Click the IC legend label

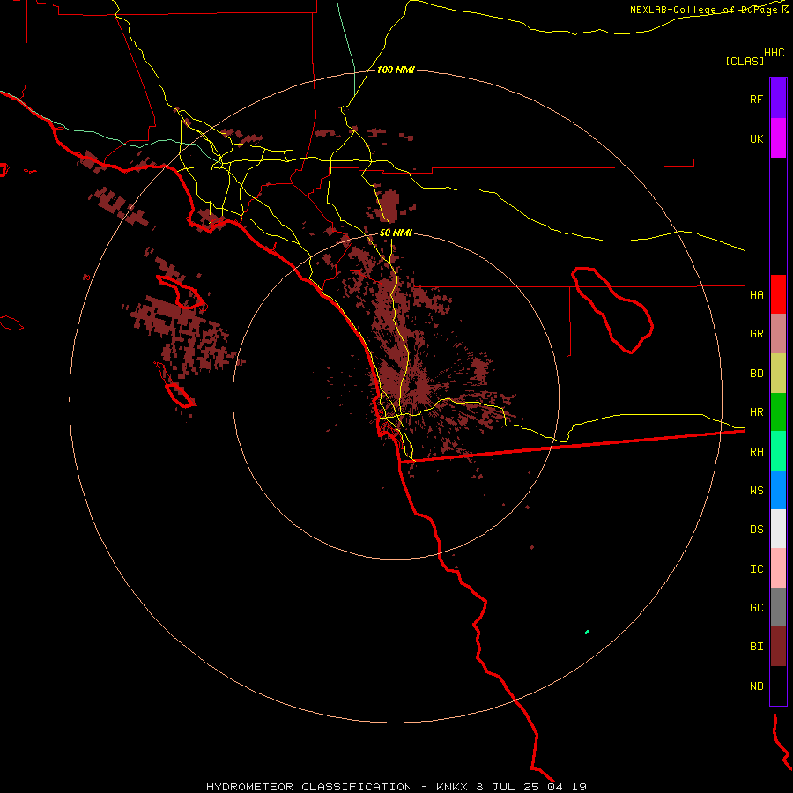tap(756, 569)
